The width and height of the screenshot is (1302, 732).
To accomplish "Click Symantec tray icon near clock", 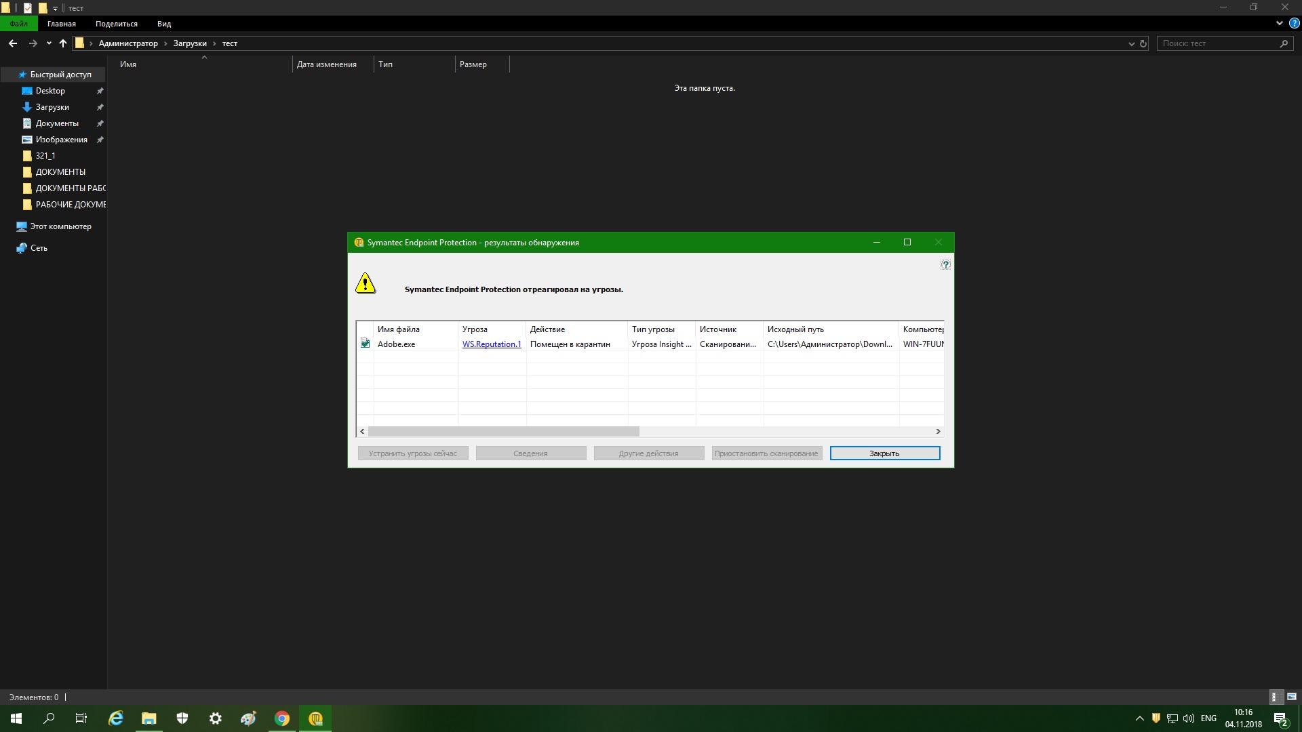I will (1156, 718).
